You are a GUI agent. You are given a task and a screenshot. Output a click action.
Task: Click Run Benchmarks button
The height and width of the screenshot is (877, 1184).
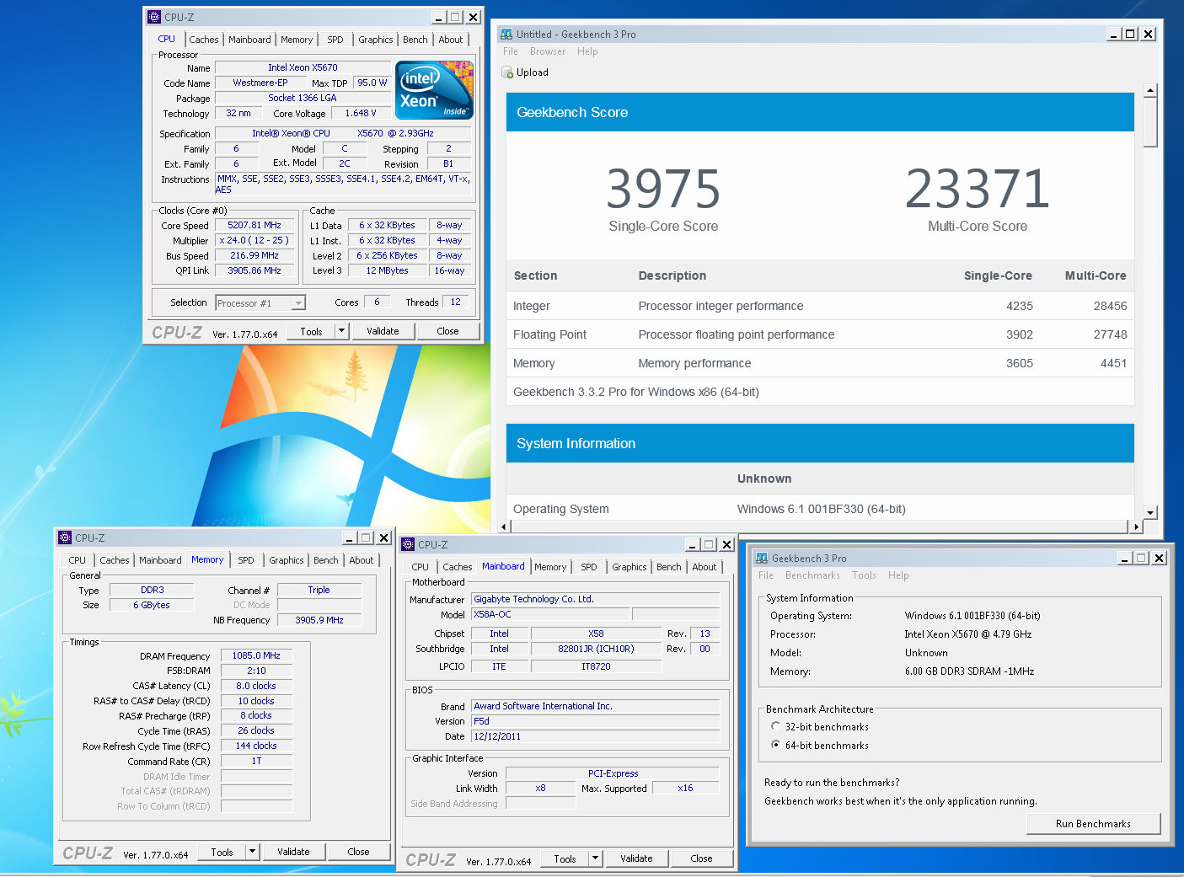point(1093,824)
